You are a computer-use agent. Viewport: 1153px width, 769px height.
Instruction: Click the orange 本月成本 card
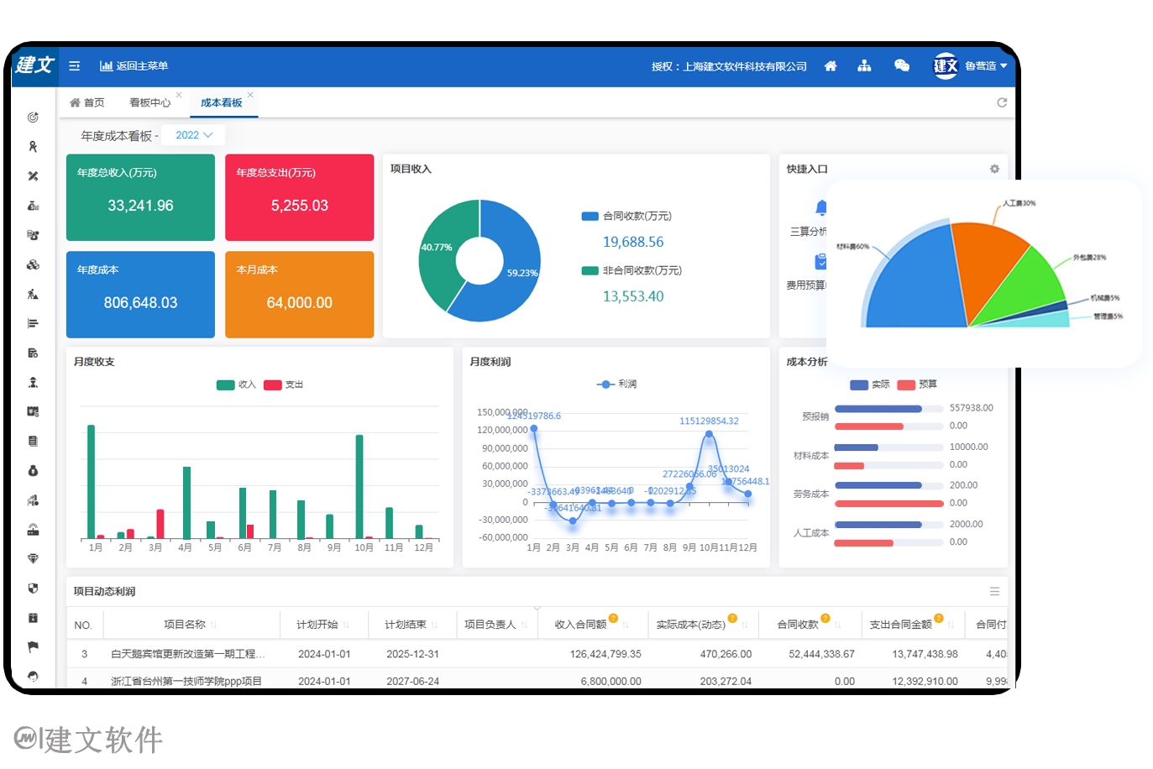tap(299, 295)
